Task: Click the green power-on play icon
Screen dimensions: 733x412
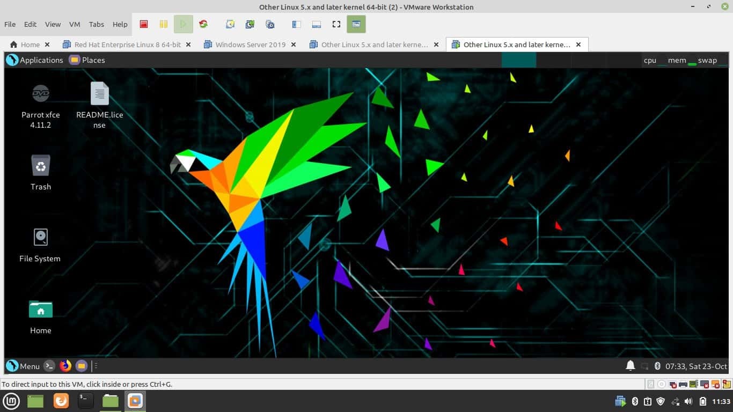Action: point(184,24)
